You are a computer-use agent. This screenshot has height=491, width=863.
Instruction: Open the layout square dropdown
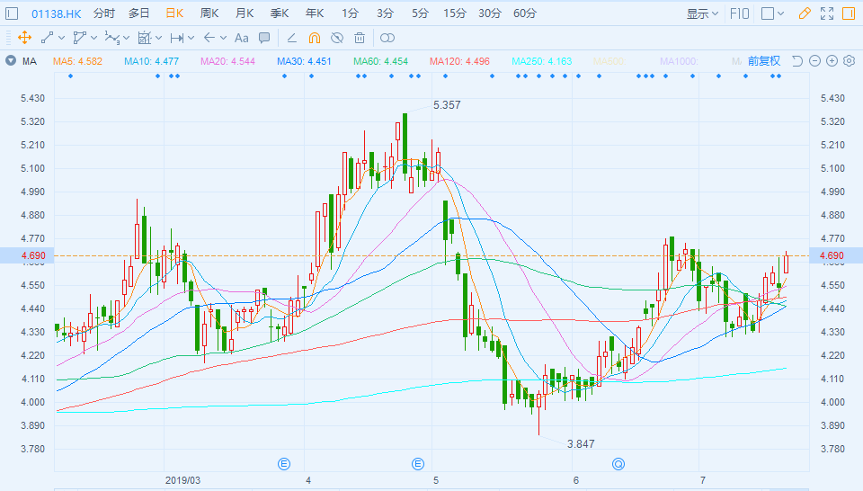772,13
